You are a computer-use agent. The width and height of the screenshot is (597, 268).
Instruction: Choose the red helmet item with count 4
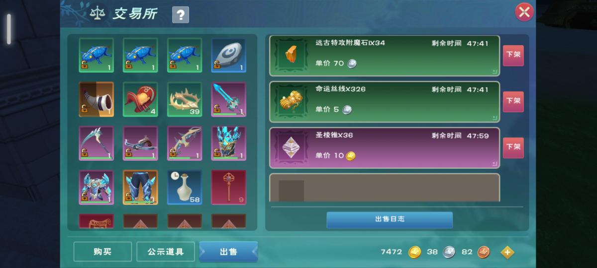coord(140,99)
